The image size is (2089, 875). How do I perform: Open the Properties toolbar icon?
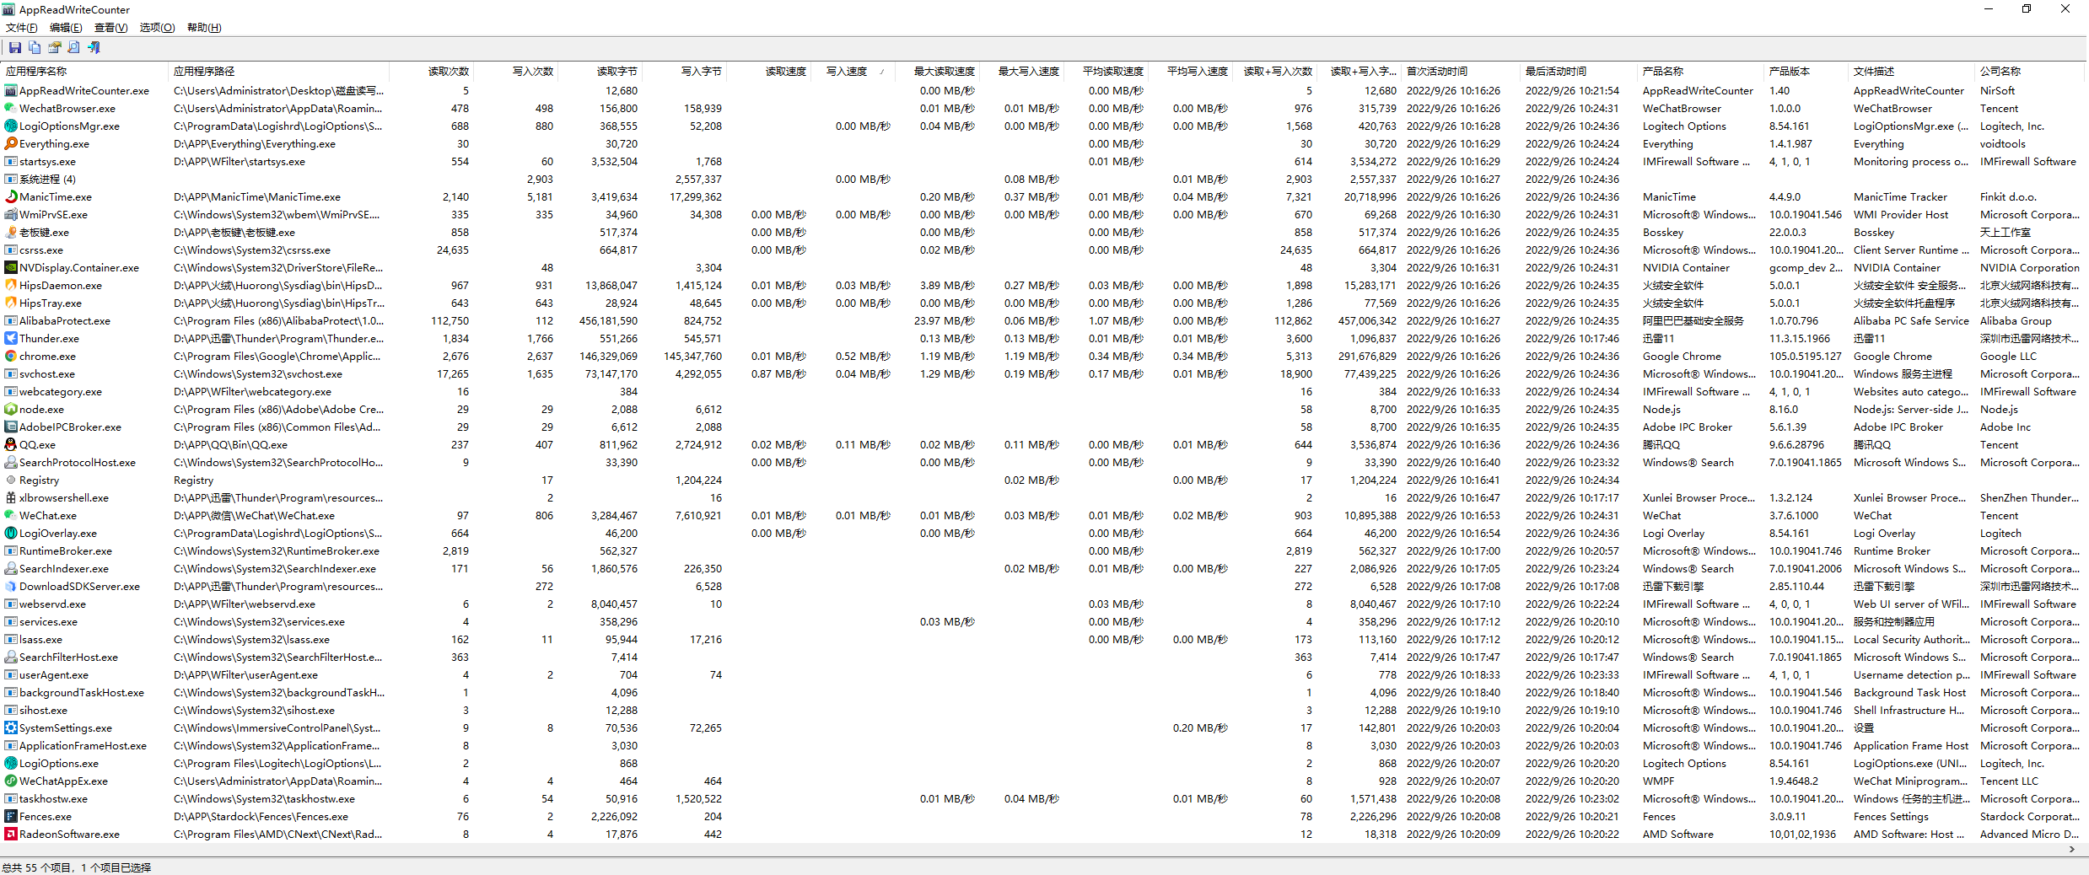55,48
